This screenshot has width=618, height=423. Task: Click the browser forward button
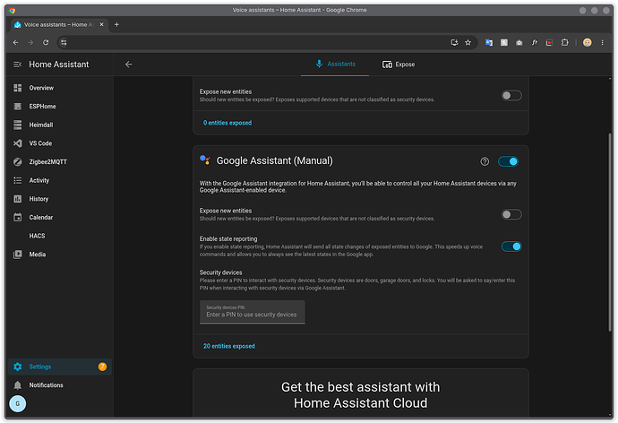coord(30,43)
